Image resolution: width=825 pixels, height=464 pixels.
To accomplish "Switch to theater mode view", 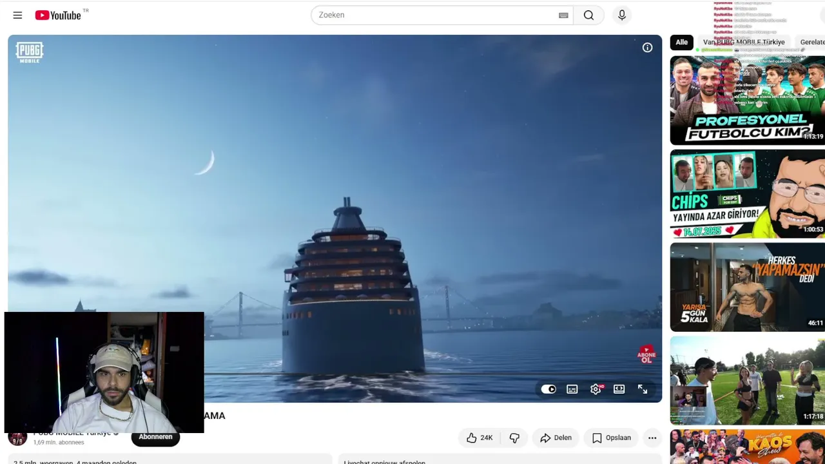I will point(619,389).
